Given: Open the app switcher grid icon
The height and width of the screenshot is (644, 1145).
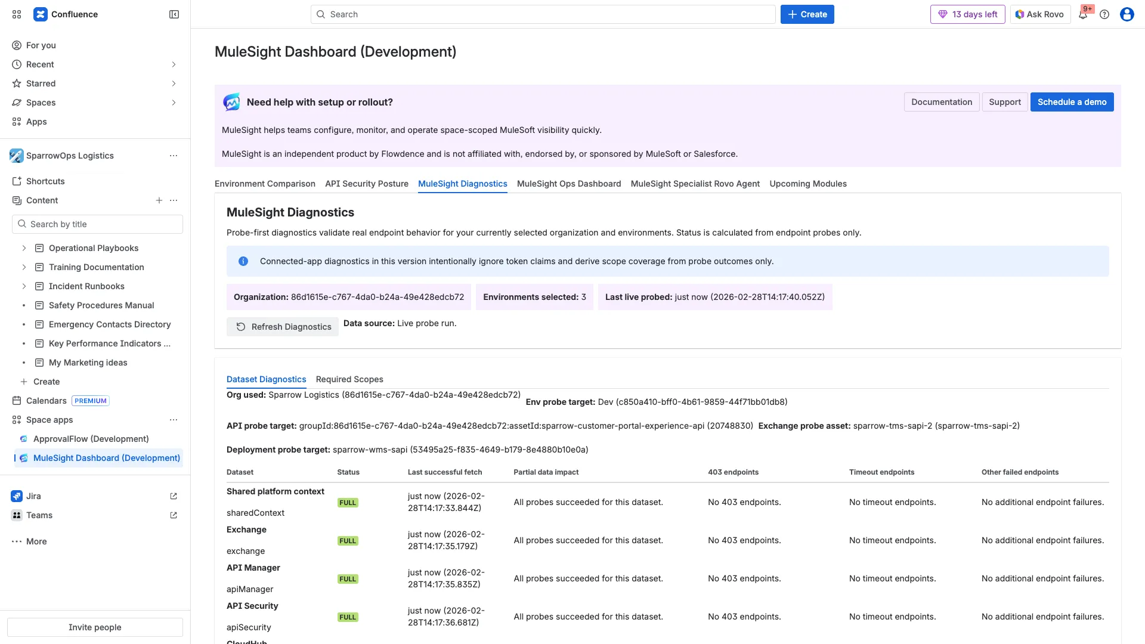Looking at the screenshot, I should coord(16,14).
